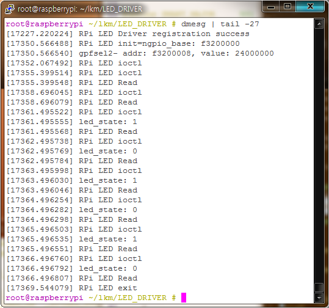This screenshot has height=308, width=329.
Task: Click the [17364.496282] led_state: 0 line
Action: pyautogui.click(x=72, y=210)
